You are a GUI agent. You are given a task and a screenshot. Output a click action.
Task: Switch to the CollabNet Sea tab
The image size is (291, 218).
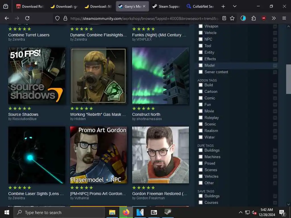pyautogui.click(x=200, y=7)
